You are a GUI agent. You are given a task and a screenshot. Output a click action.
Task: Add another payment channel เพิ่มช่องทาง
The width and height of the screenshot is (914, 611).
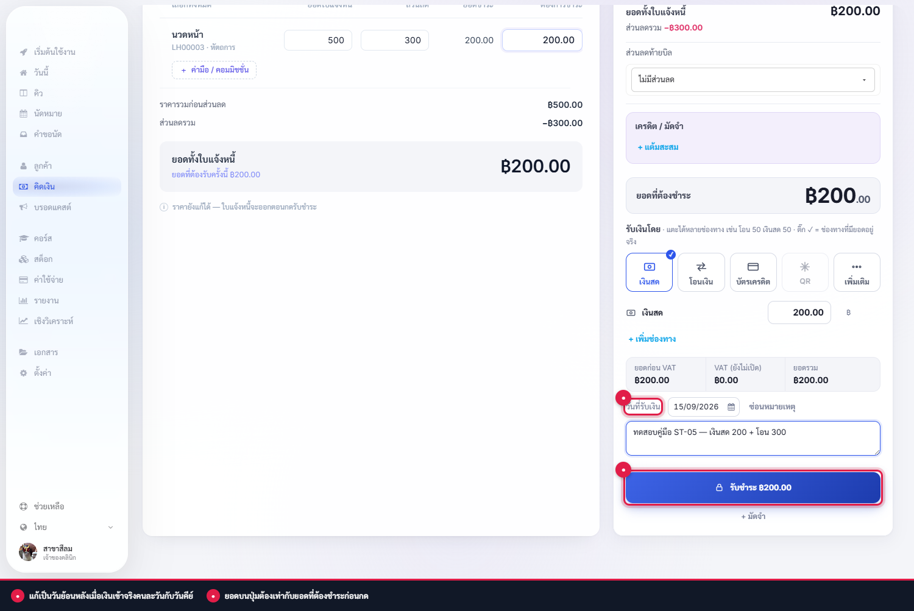tap(652, 339)
